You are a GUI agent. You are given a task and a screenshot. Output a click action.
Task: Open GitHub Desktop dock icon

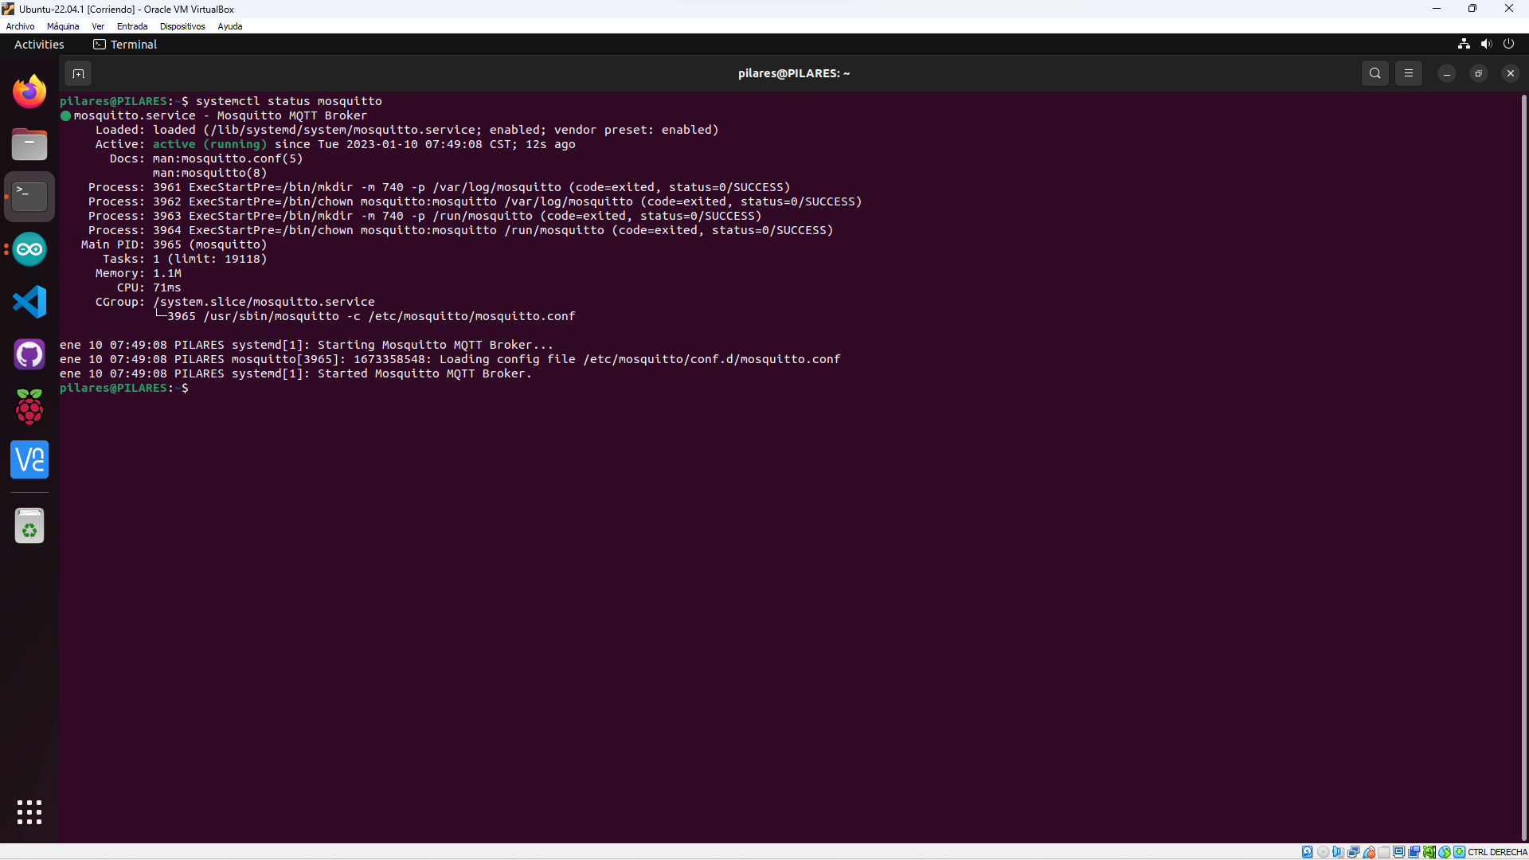[29, 354]
